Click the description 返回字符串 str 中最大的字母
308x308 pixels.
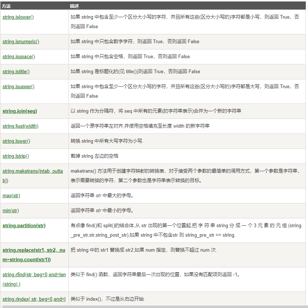102,196
